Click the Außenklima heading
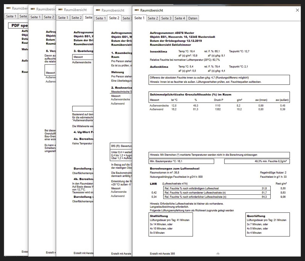 pyautogui.click(x=159, y=67)
